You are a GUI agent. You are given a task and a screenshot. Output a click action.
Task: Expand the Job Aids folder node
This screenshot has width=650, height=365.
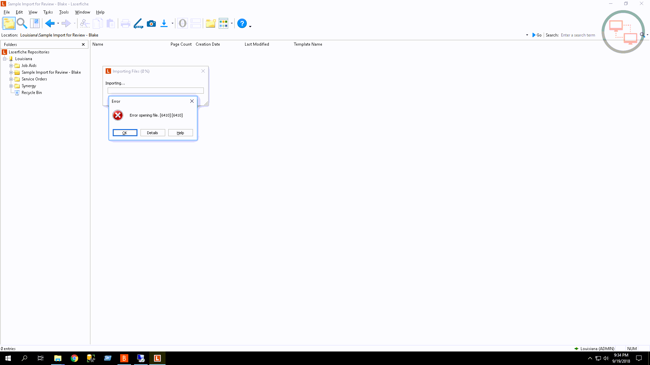(x=11, y=66)
